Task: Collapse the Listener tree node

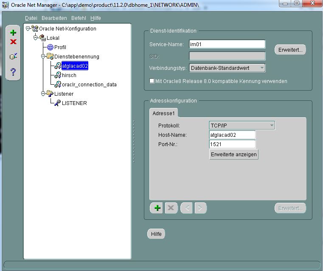Action: tap(43, 94)
